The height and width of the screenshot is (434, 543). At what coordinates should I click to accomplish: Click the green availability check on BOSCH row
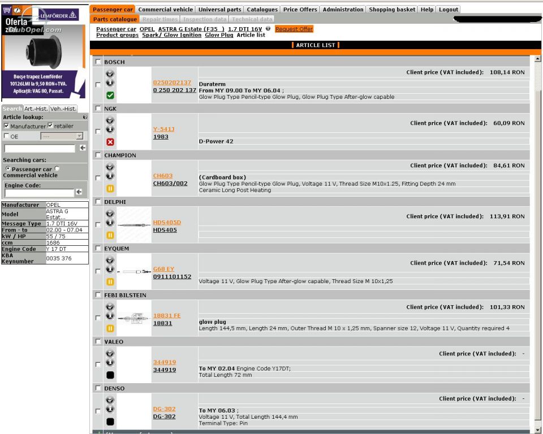110,95
